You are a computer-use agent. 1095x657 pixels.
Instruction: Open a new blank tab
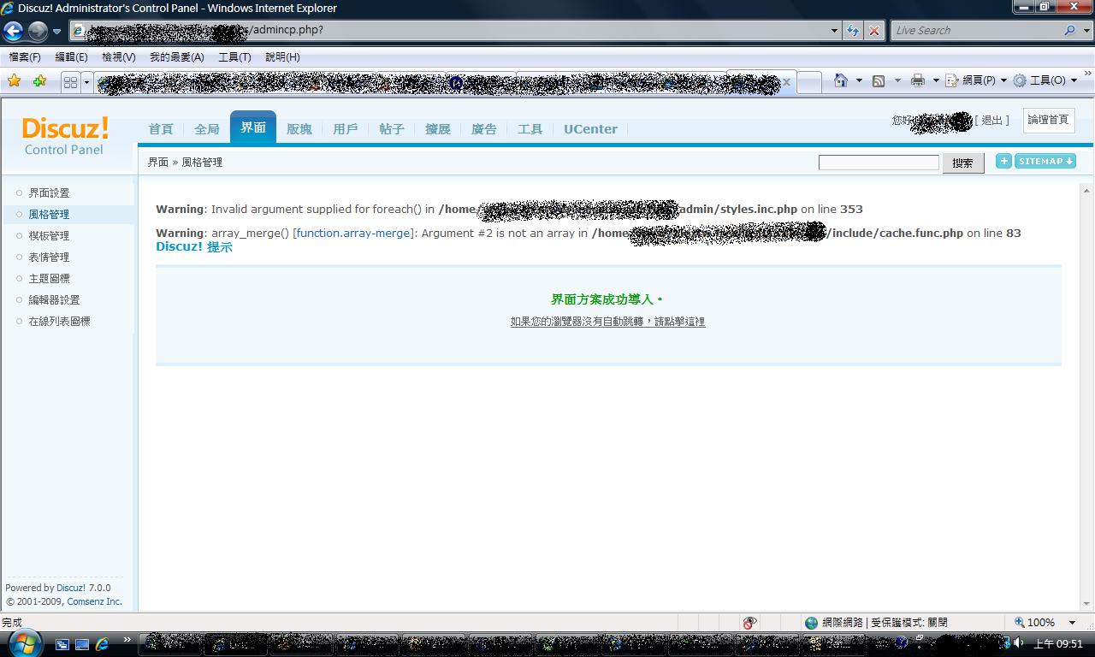click(x=809, y=82)
